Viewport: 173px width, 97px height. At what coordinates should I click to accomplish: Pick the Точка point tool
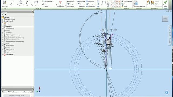[45, 6]
